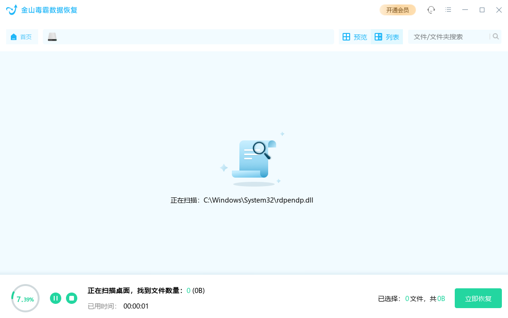The image size is (508, 318).
Task: Select the 首页 home tab
Action: 22,36
